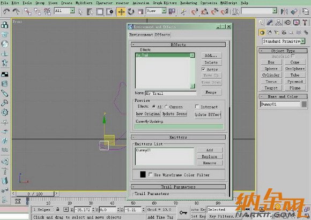Image resolution: width=311 pixels, height=220 pixels.
Task: Collapse the Emitters rollout header
Action: pos(178,137)
